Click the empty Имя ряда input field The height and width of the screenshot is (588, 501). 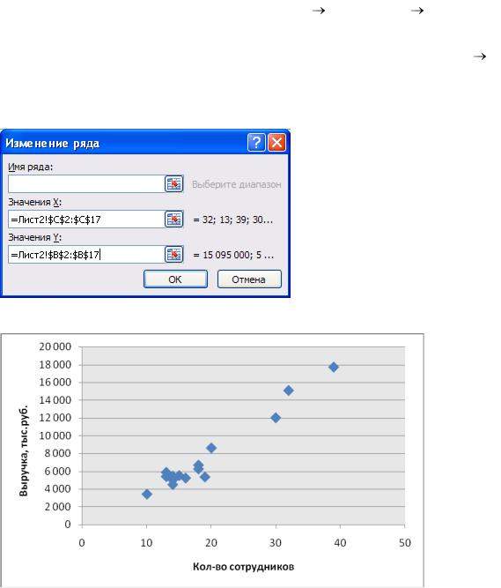[x=86, y=183]
